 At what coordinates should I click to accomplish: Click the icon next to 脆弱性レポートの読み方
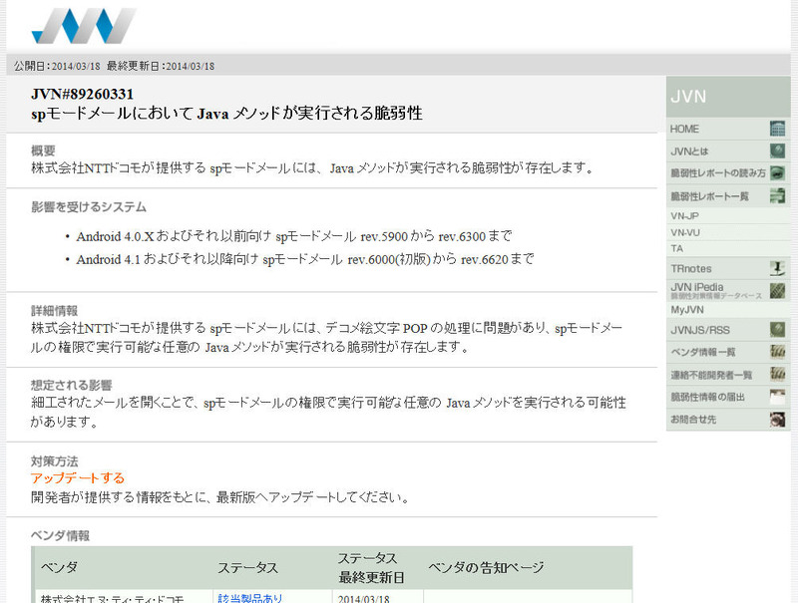pos(777,172)
